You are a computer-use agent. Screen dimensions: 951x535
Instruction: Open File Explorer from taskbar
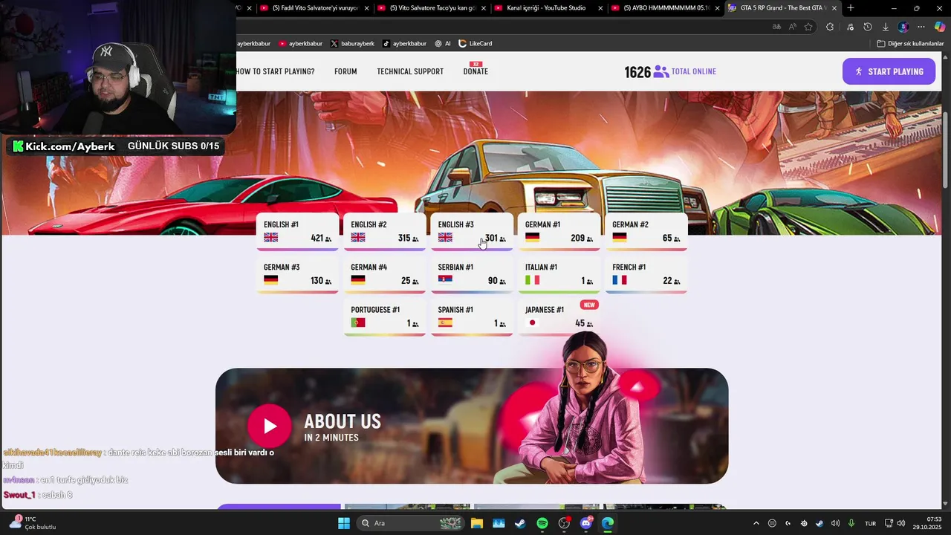476,523
